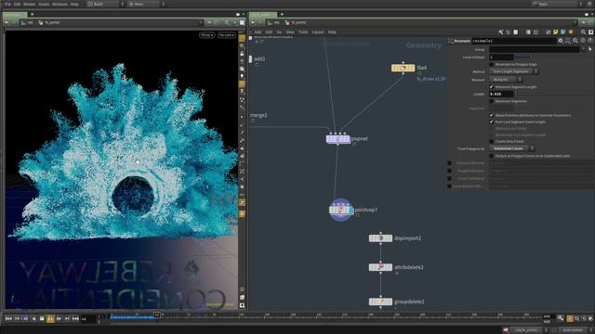Jump to last frame playback button

click(x=75, y=319)
